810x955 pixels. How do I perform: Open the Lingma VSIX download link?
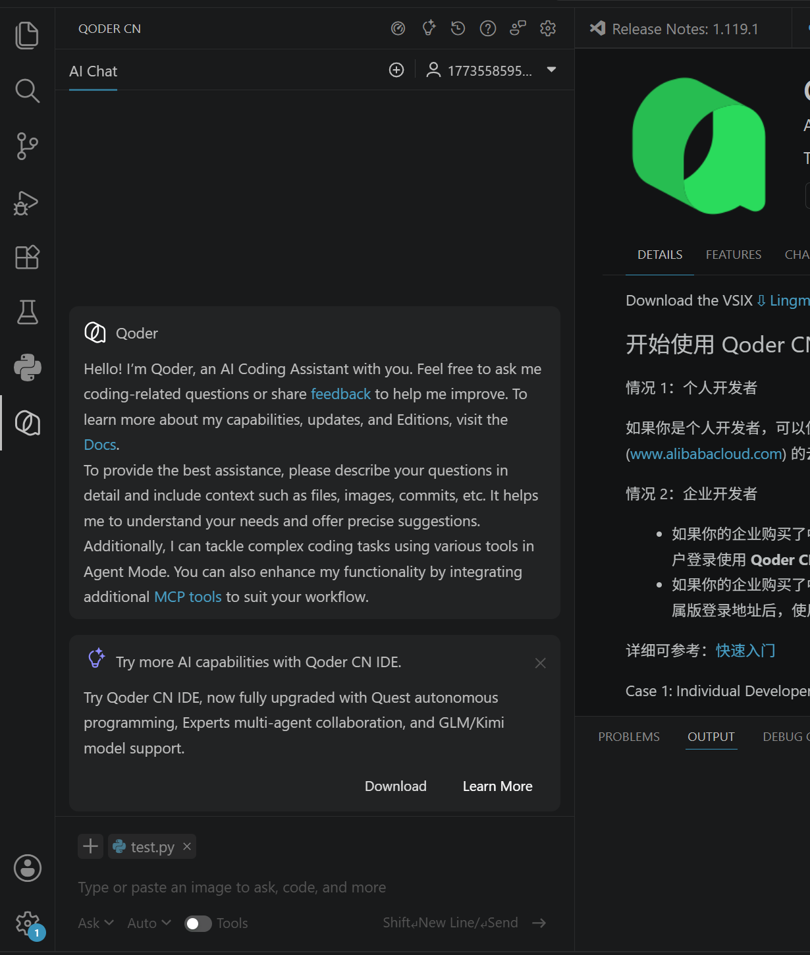(784, 300)
